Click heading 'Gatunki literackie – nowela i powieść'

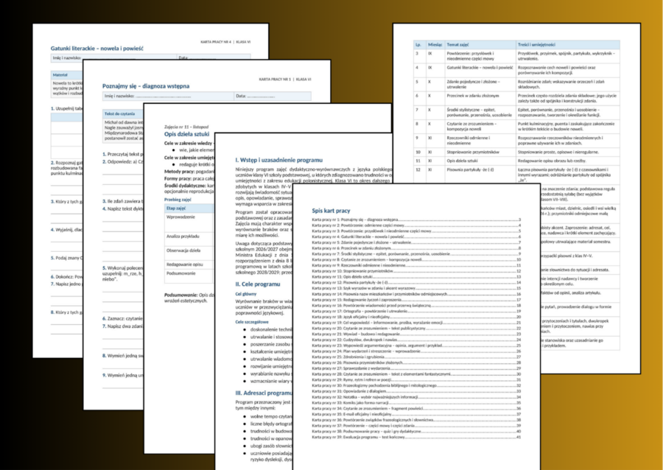tap(97, 49)
